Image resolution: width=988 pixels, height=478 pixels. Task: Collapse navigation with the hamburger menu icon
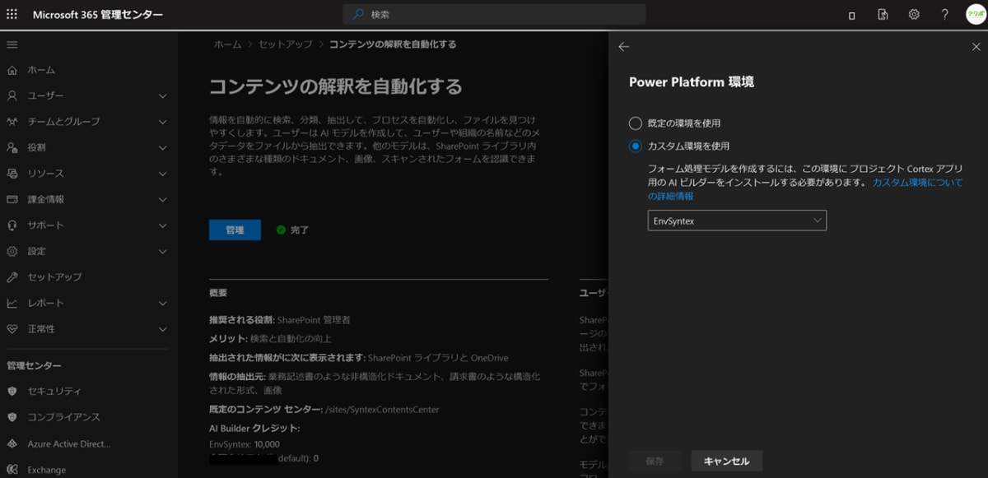(12, 44)
